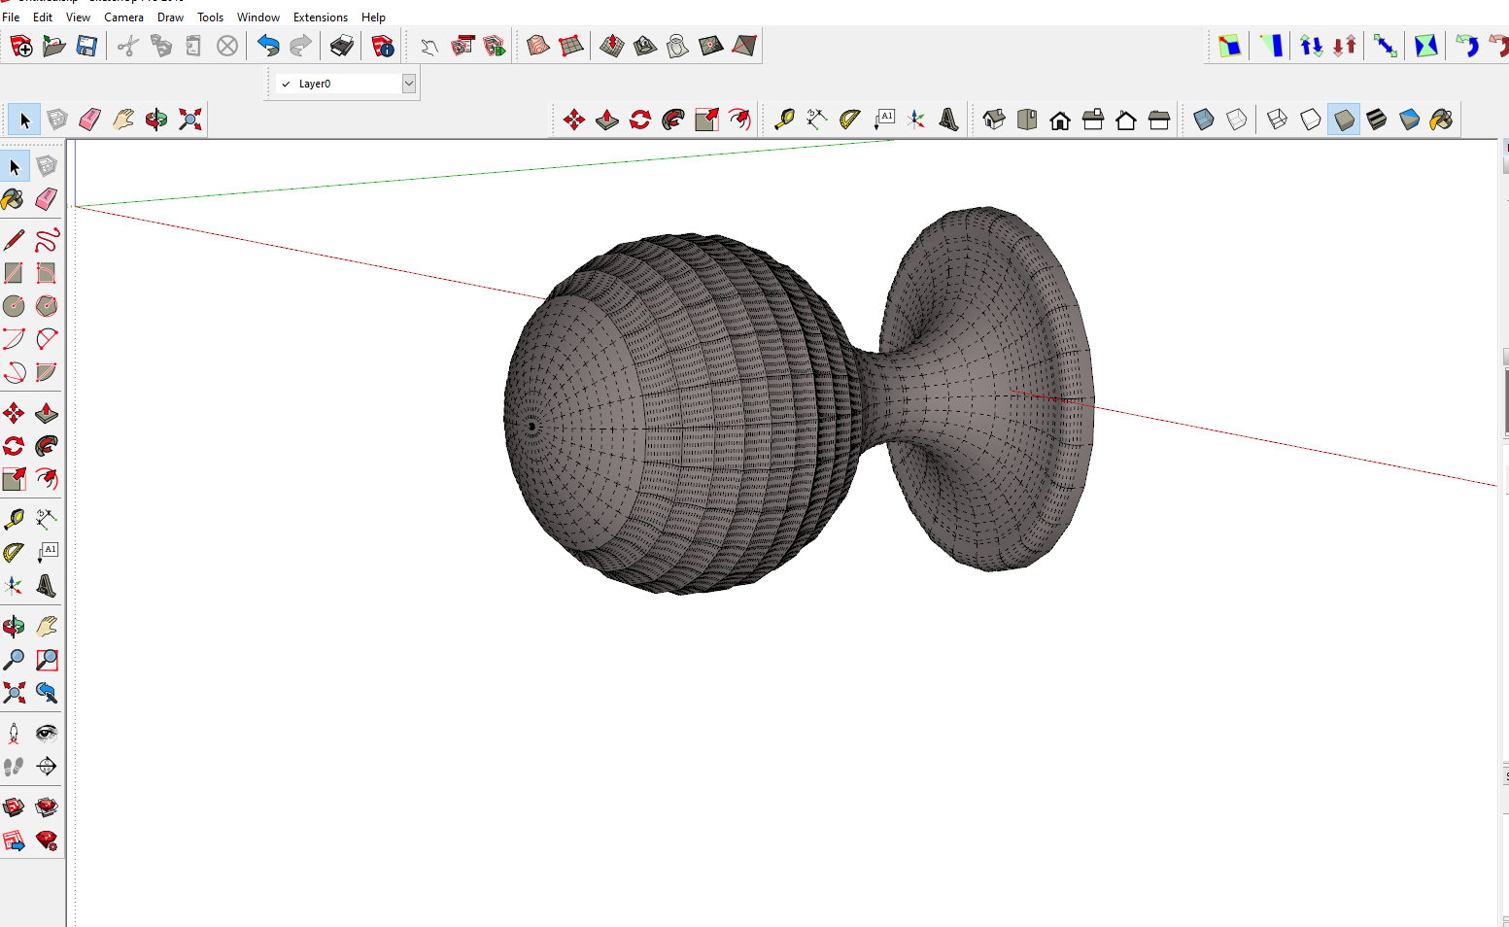Open the Camera menu
This screenshot has height=927, width=1509.
(x=123, y=17)
